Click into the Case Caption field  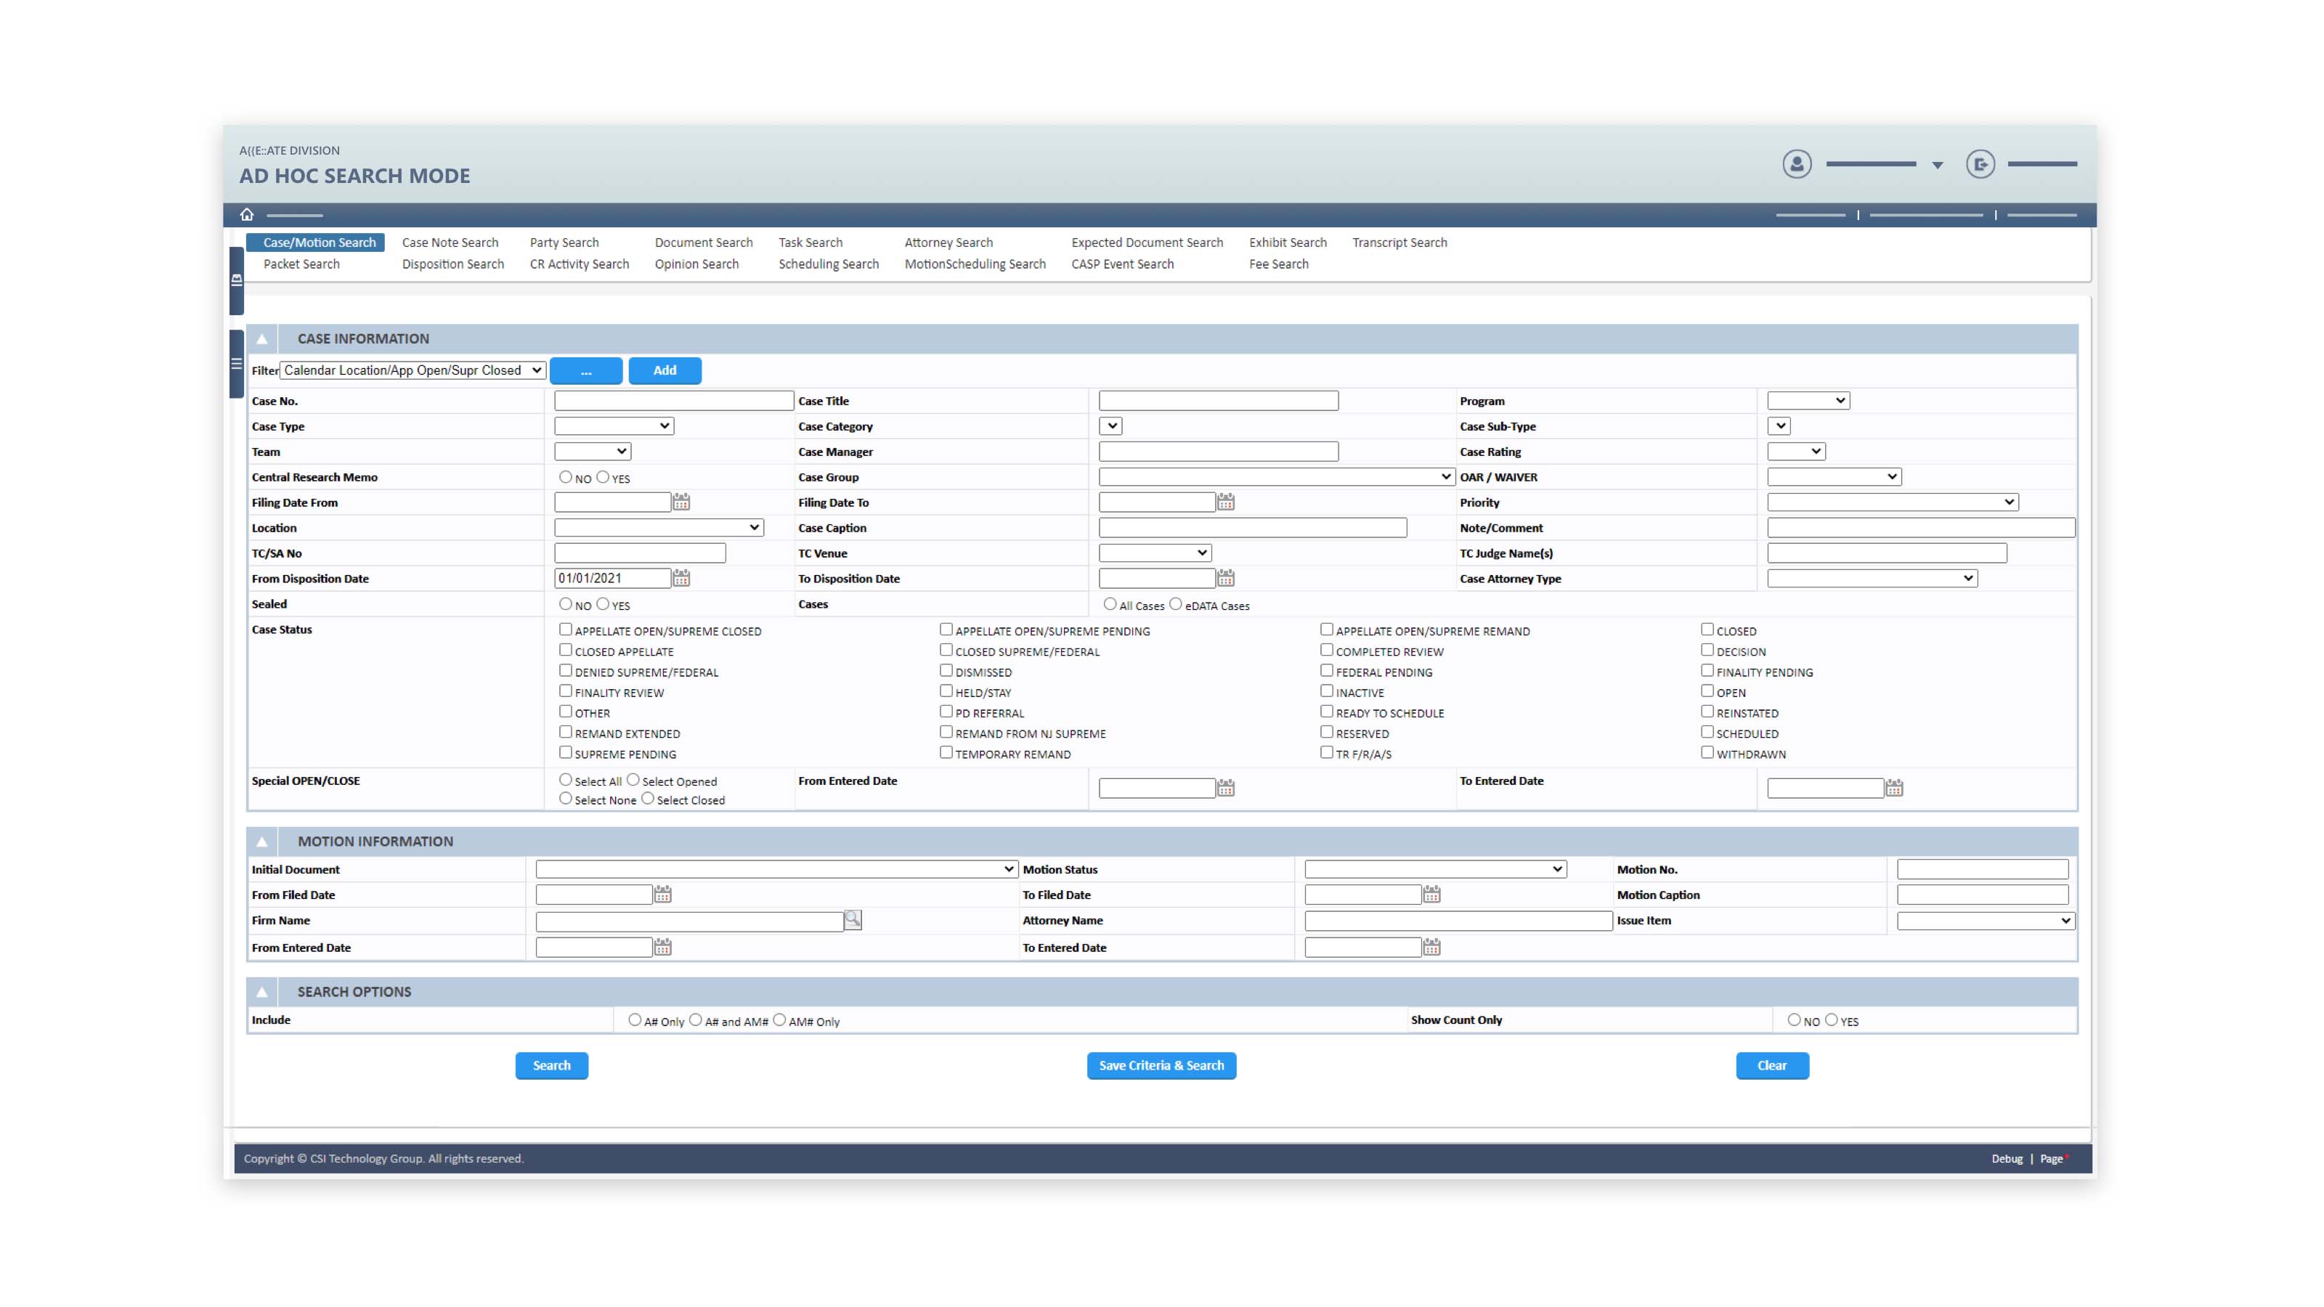coord(1253,528)
